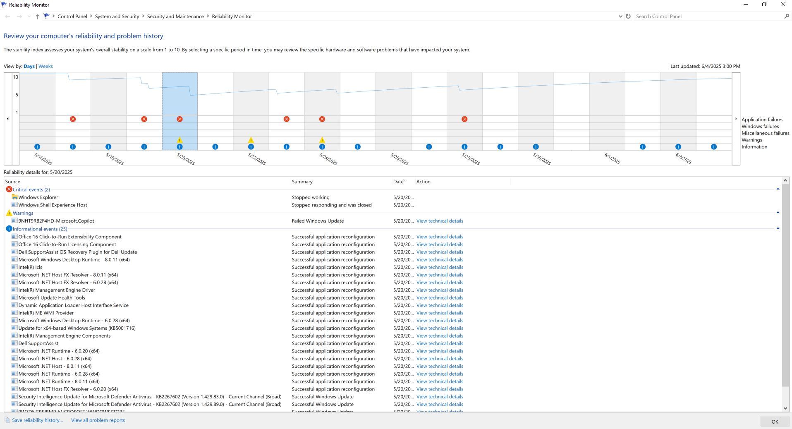Image resolution: width=792 pixels, height=429 pixels.
Task: Select the Days view option
Action: point(29,66)
